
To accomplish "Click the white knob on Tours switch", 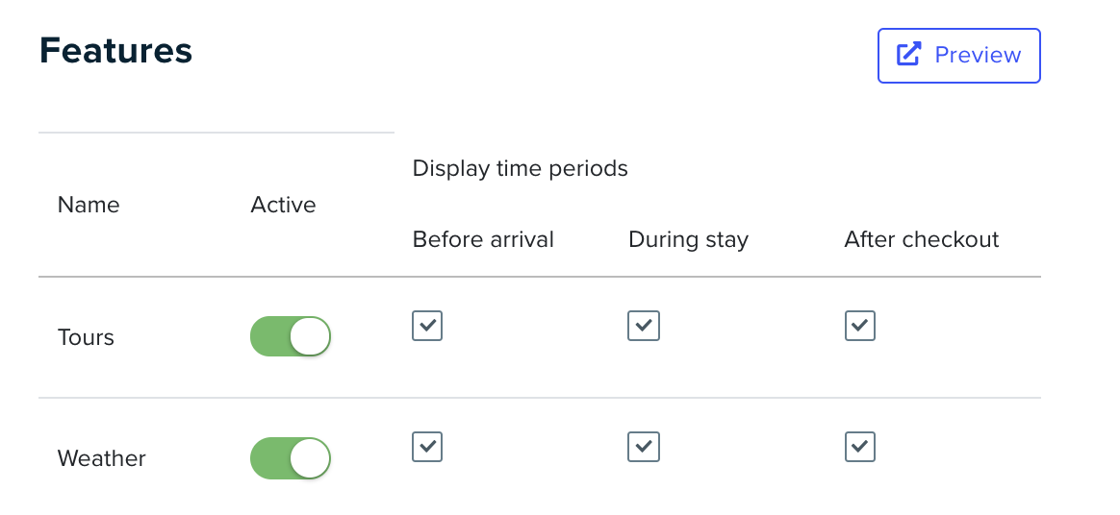I will tap(310, 336).
